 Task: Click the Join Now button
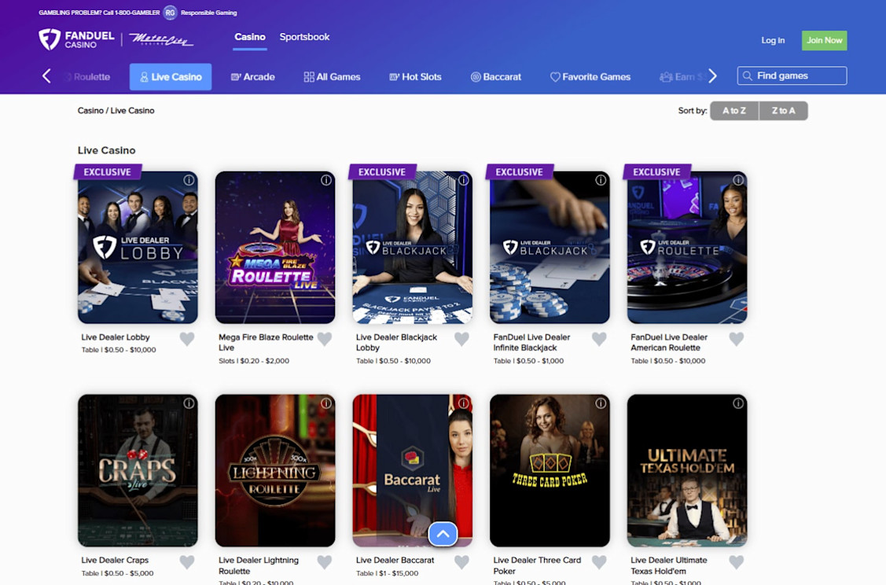tap(825, 40)
